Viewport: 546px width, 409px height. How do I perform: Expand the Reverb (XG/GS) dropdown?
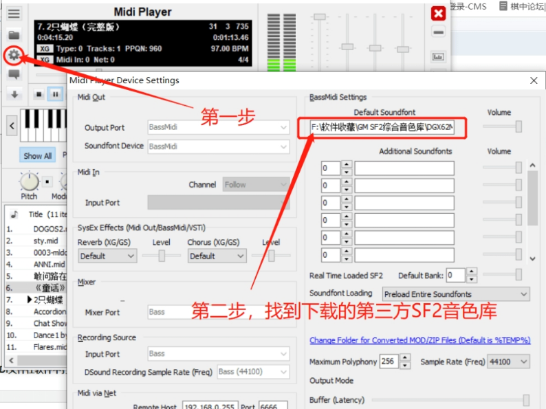point(107,256)
